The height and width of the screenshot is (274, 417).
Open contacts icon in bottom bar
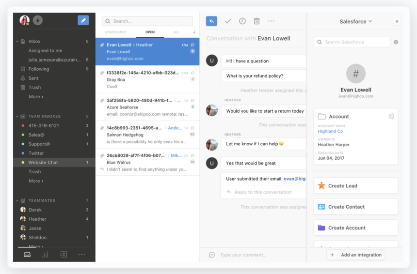pos(64,254)
